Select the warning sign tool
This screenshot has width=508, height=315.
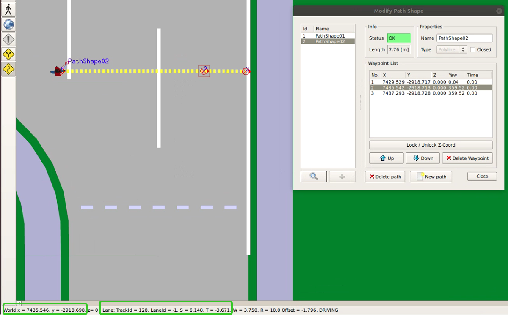[8, 39]
